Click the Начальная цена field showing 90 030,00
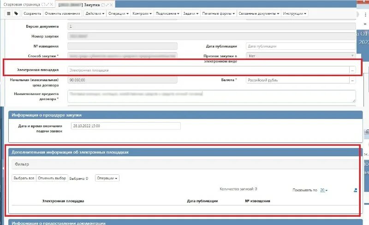The height and width of the screenshot is (225, 369). tap(122, 80)
